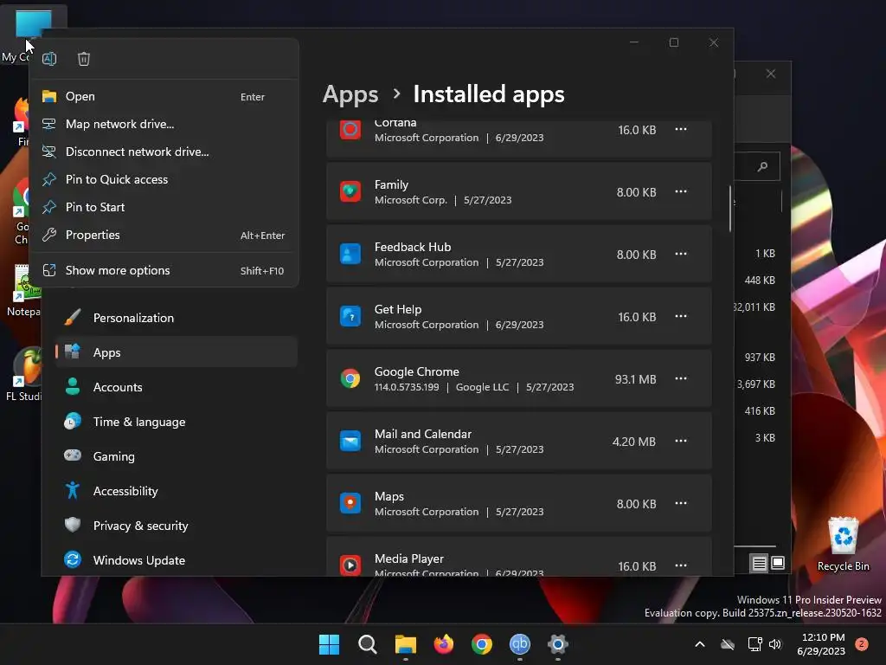Open the three-dot menu for Media Player
Screen dimensions: 886x665
[681, 565]
